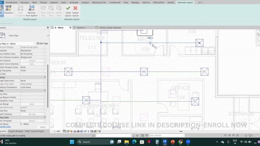Open the Systems ribbon tab
The width and height of the screenshot is (260, 146).
pos(54,2)
